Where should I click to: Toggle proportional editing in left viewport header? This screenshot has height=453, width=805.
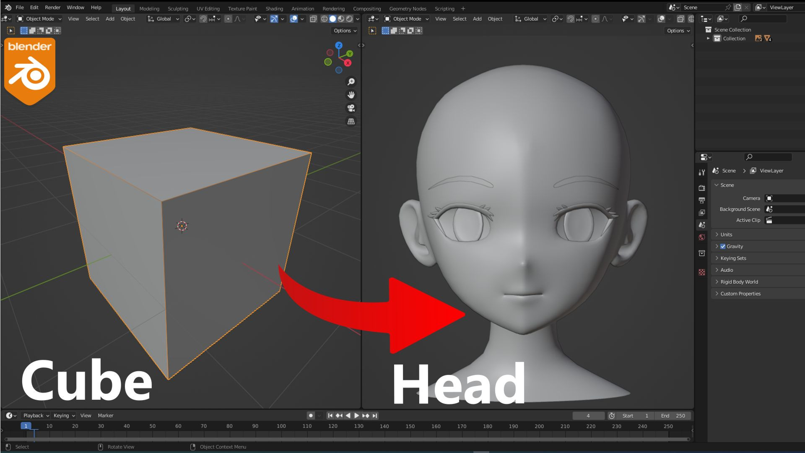(228, 19)
